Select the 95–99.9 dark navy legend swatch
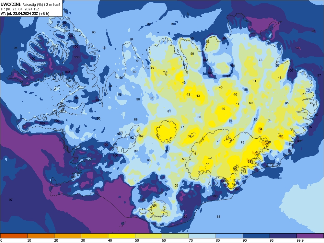Image resolution: width=324 pixels, height=243 pixels. tap(283, 236)
